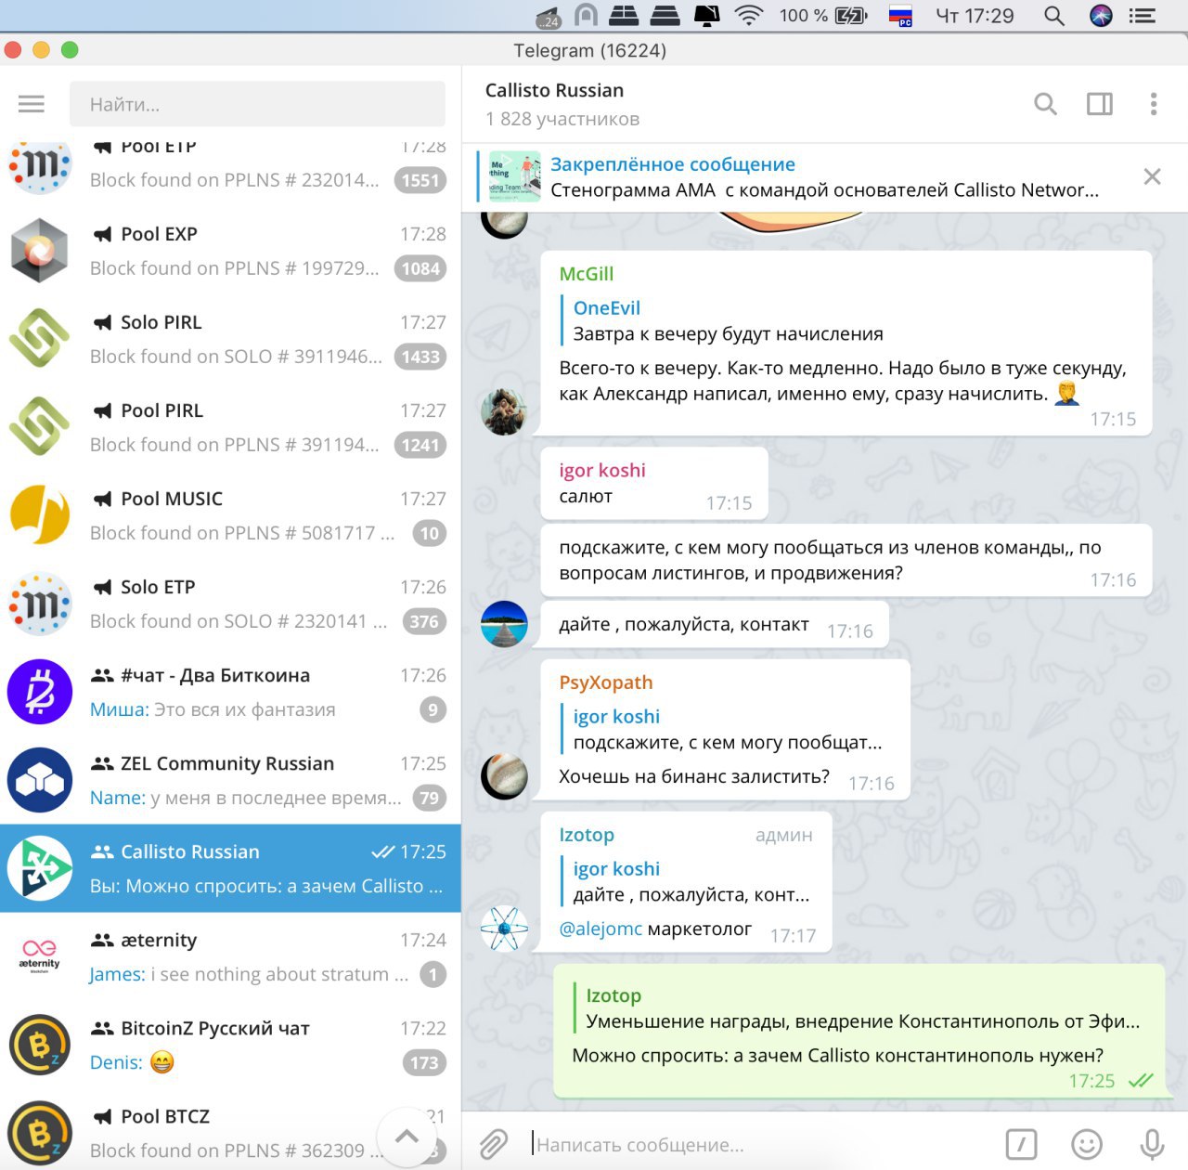Open the emoji picker
The height and width of the screenshot is (1170, 1188).
(x=1087, y=1144)
